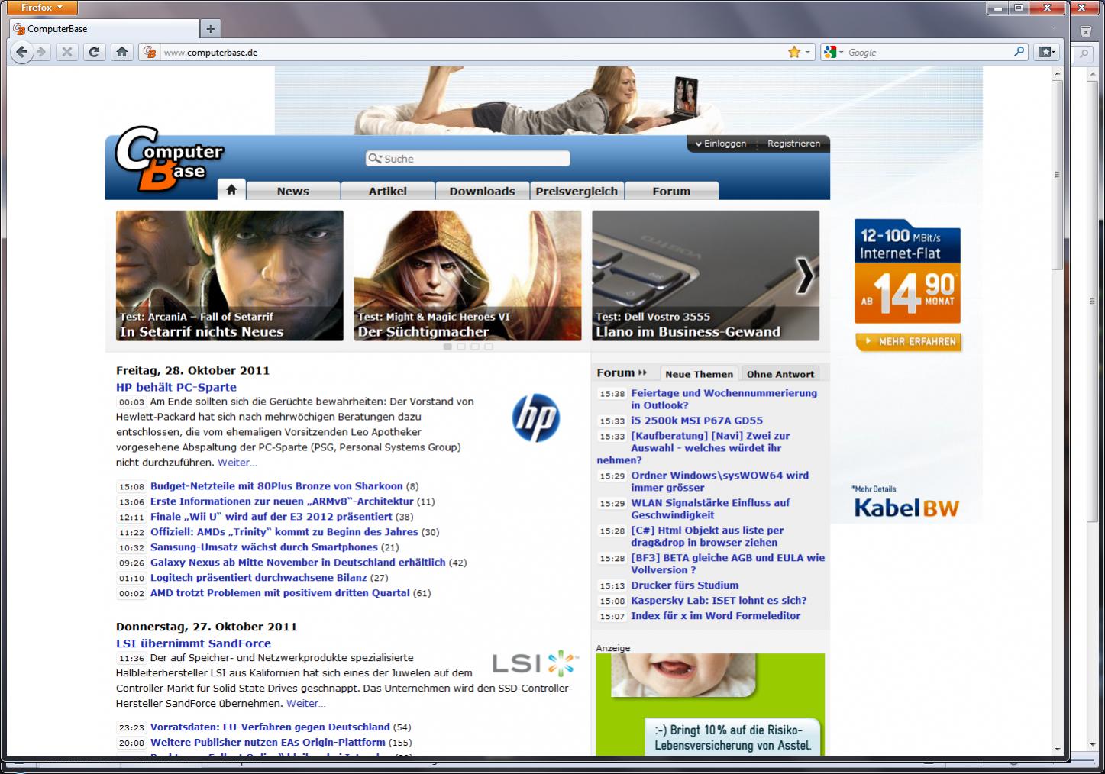Click the Registrieren link

(x=793, y=144)
